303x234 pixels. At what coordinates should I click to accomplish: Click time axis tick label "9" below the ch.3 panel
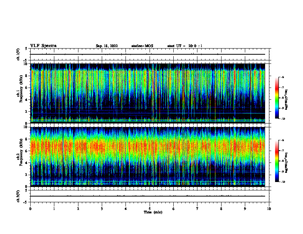pos(245,209)
